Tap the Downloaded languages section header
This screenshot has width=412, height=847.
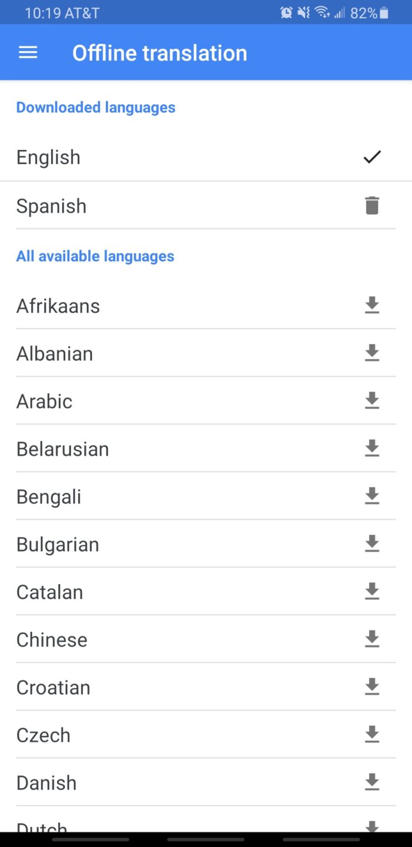(96, 107)
